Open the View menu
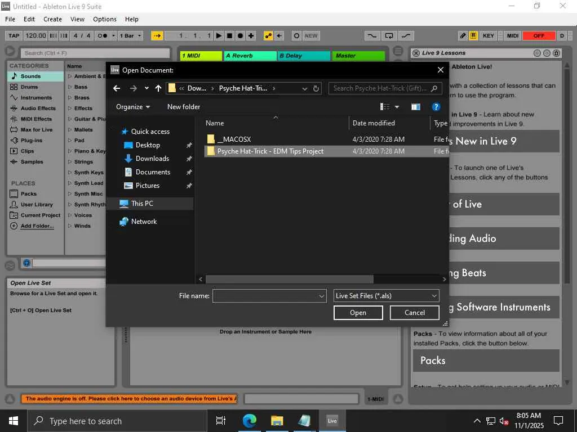577x432 pixels. point(77,19)
